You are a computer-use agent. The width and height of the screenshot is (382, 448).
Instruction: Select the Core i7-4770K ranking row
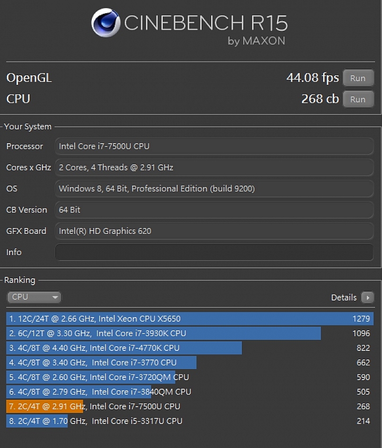pos(189,348)
